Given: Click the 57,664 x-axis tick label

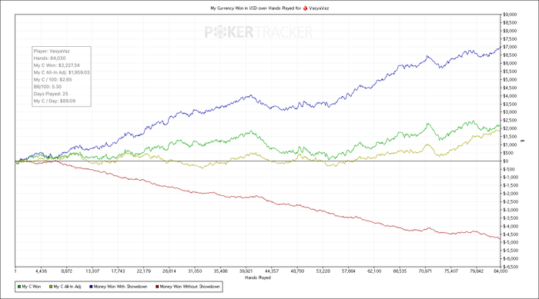Looking at the screenshot, I should point(349,271).
